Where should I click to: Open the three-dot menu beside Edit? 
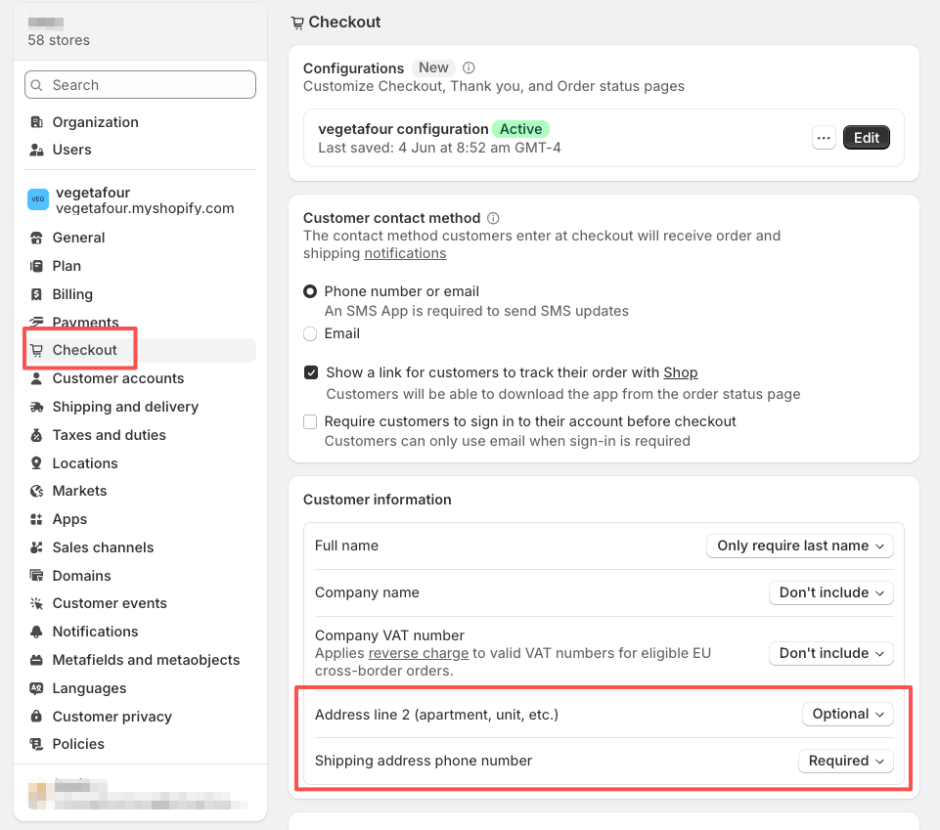(x=824, y=138)
